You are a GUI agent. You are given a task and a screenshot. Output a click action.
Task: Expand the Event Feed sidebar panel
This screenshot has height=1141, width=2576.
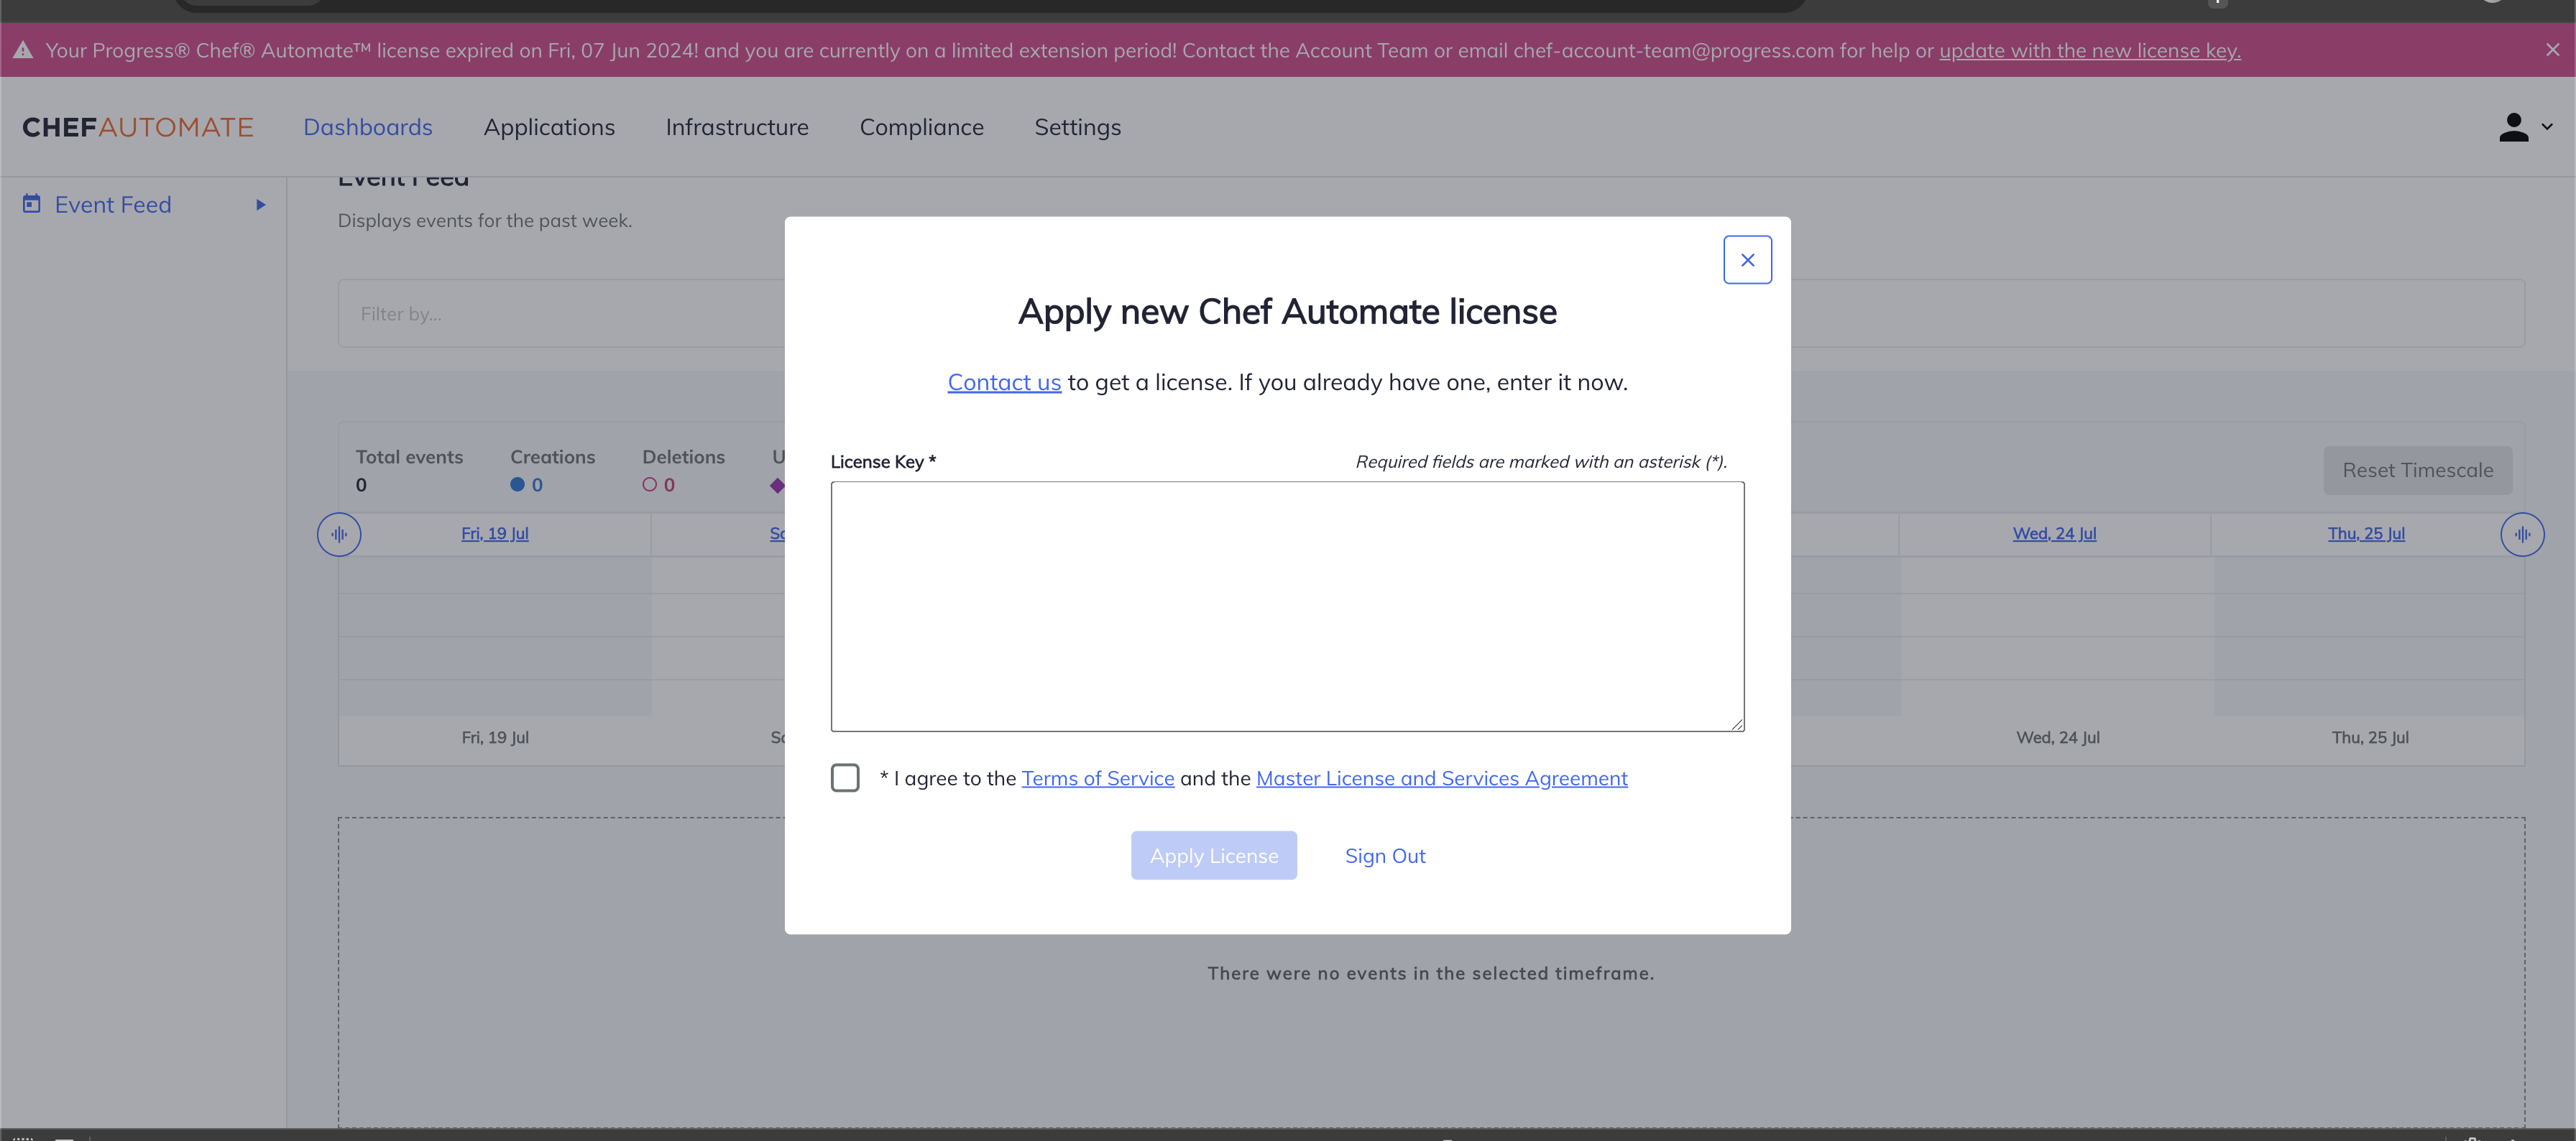click(x=261, y=204)
